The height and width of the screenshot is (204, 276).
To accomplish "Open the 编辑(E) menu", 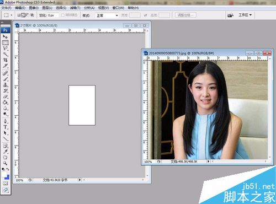I will coord(20,8).
